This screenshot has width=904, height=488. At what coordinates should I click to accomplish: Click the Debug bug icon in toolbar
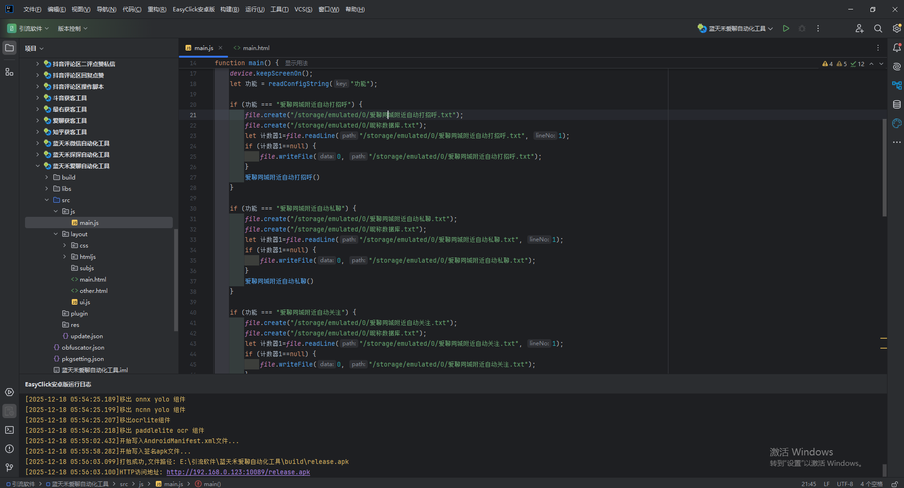tap(802, 28)
